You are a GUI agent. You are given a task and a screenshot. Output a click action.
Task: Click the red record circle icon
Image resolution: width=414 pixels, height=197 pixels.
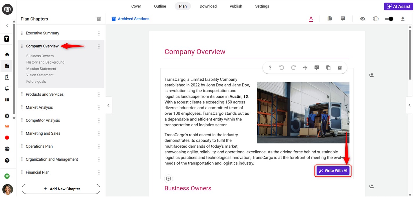tap(7, 138)
